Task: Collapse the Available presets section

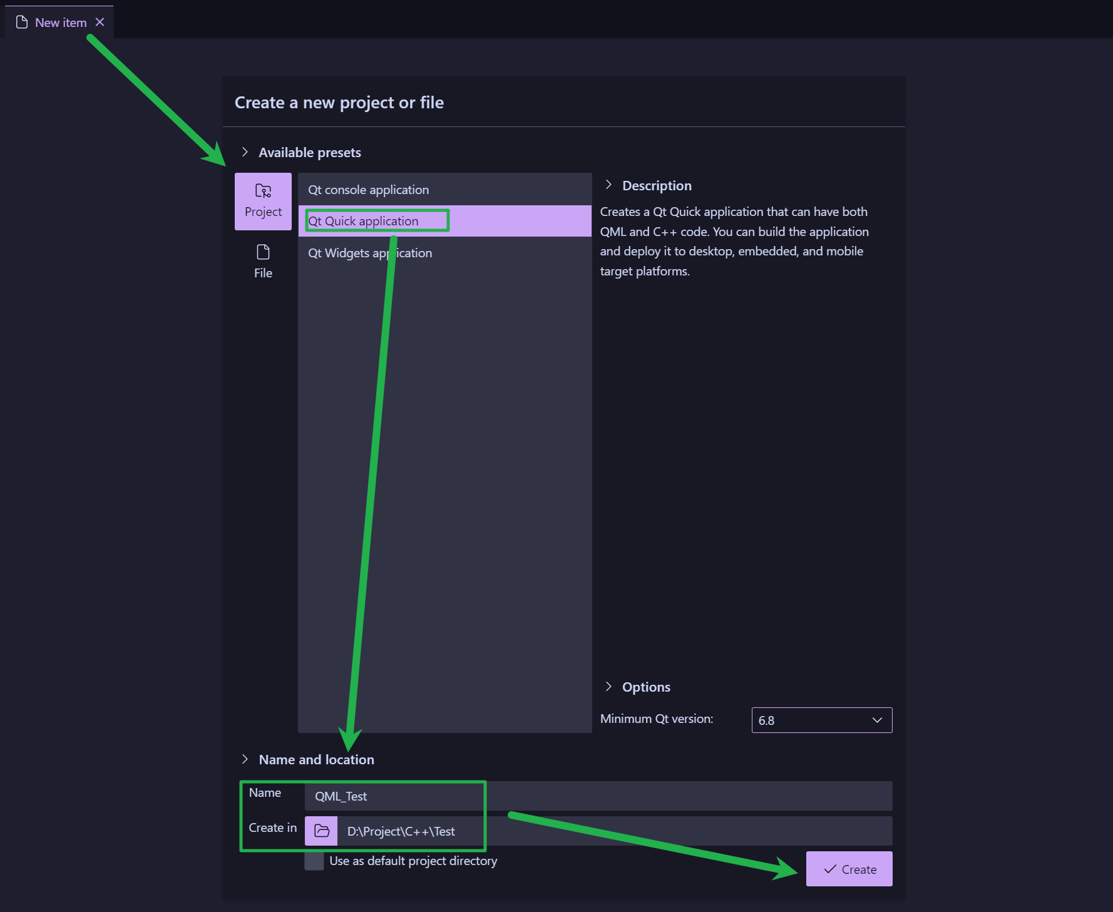Action: 245,152
